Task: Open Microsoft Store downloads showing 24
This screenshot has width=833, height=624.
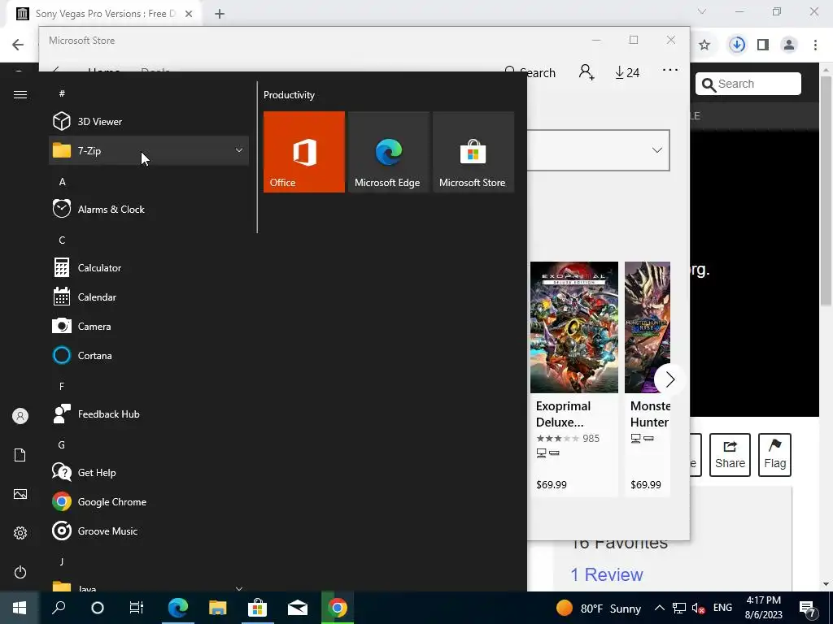Action: (x=627, y=72)
